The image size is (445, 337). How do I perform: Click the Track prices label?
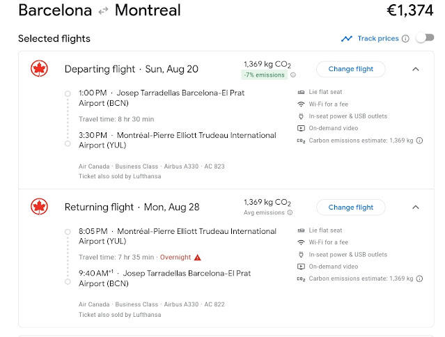(x=377, y=38)
